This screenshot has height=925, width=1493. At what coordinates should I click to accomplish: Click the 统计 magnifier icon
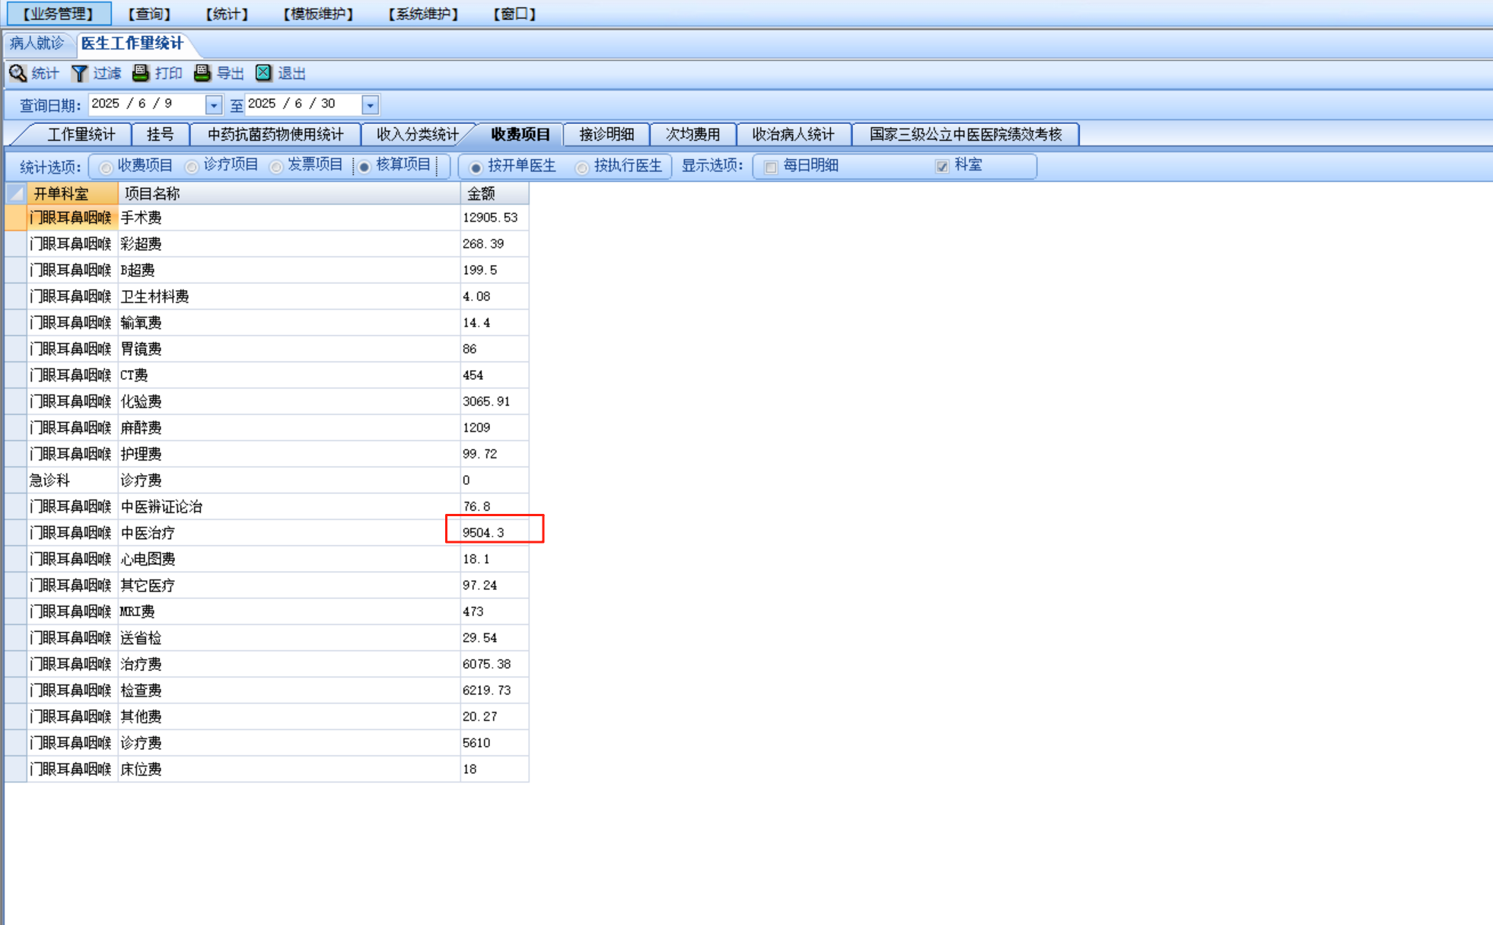tap(18, 73)
